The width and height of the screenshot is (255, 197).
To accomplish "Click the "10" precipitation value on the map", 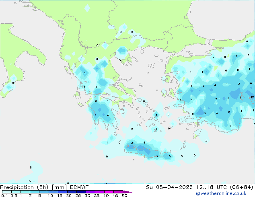I will [252, 97].
